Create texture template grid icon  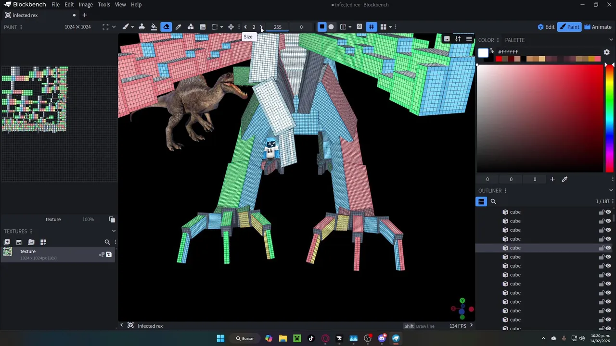tap(43, 242)
